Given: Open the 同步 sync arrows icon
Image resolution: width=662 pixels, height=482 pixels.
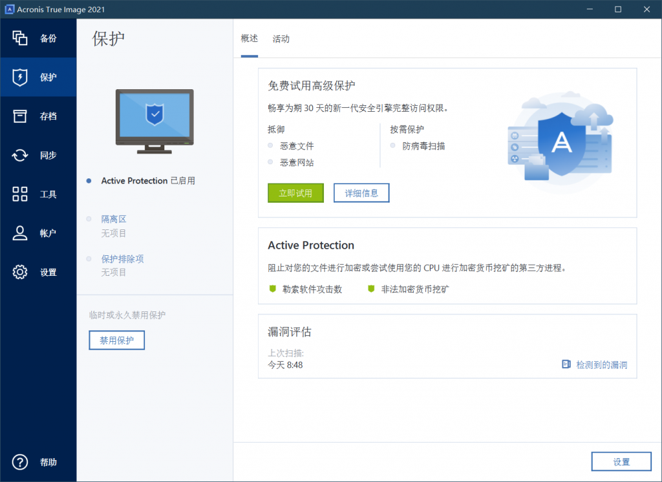Looking at the screenshot, I should pyautogui.click(x=19, y=155).
